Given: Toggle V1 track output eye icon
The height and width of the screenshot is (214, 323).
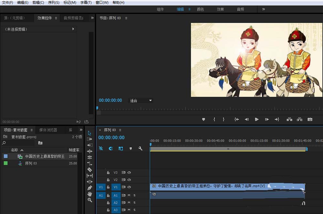Looking at the screenshot, I should [x=129, y=187].
